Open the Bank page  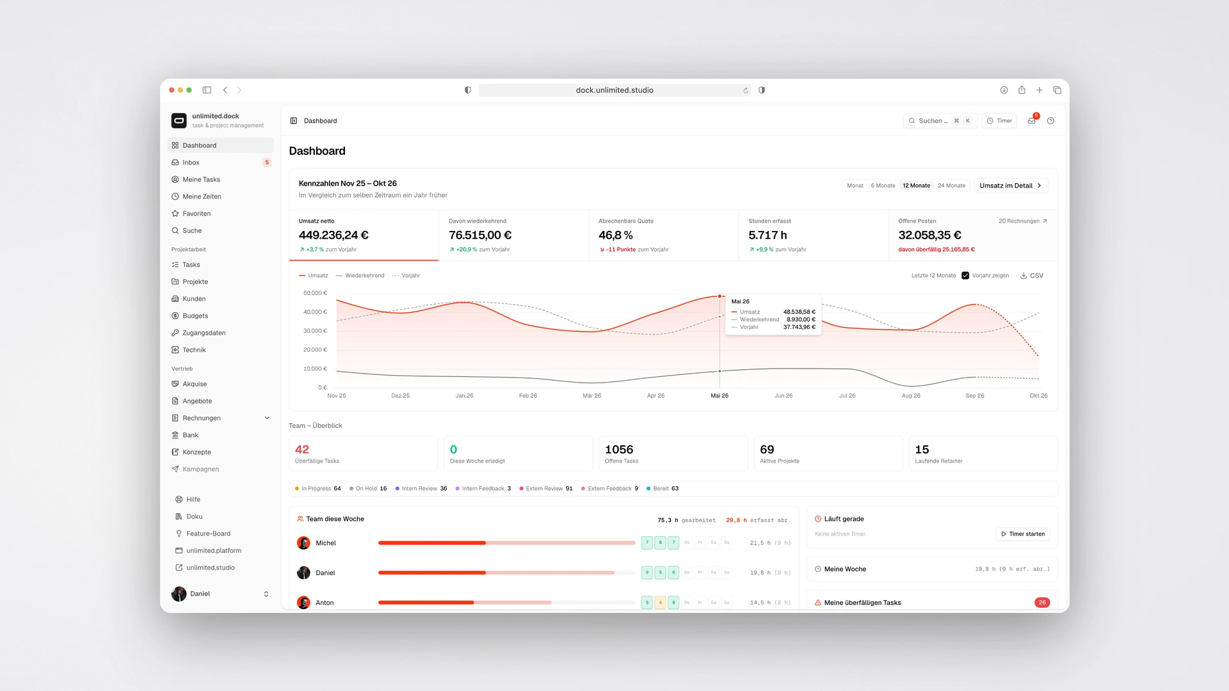pos(221,435)
